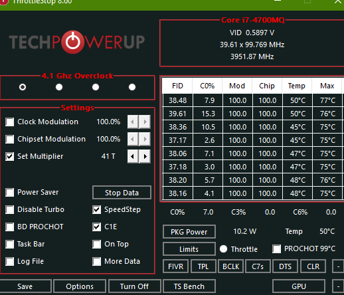Click the 39.61 x 99.769 MHz reading
Screen dimensions: 344x295
(x=252, y=45)
